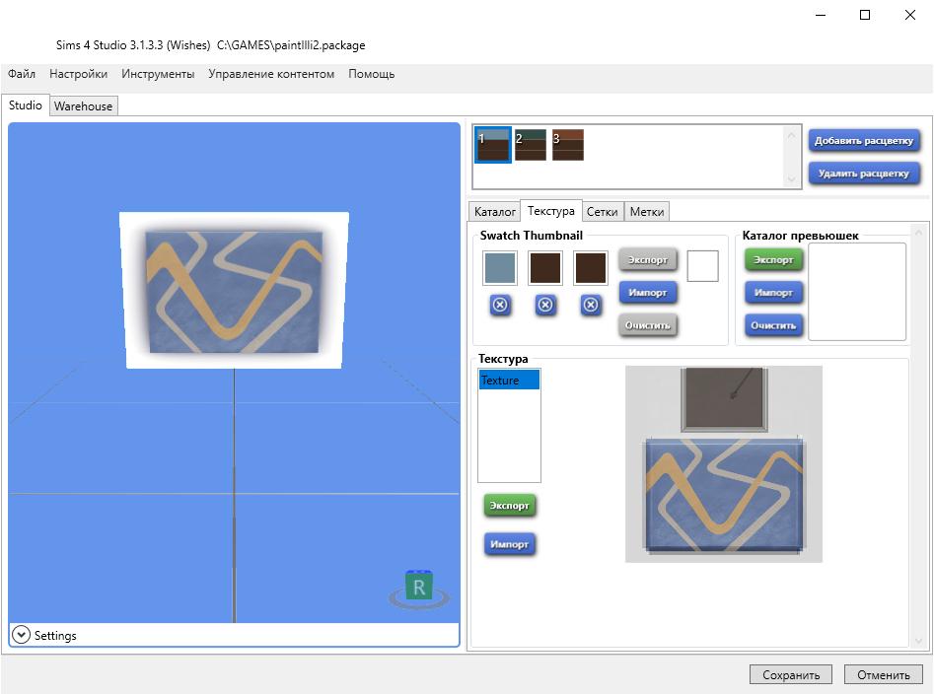Select the Texture item in the list
This screenshot has height=695, width=934.
(x=509, y=381)
